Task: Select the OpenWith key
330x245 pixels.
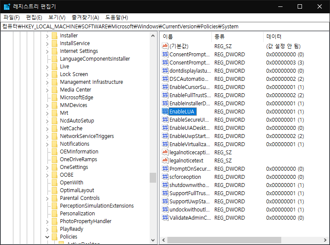Action: point(72,183)
